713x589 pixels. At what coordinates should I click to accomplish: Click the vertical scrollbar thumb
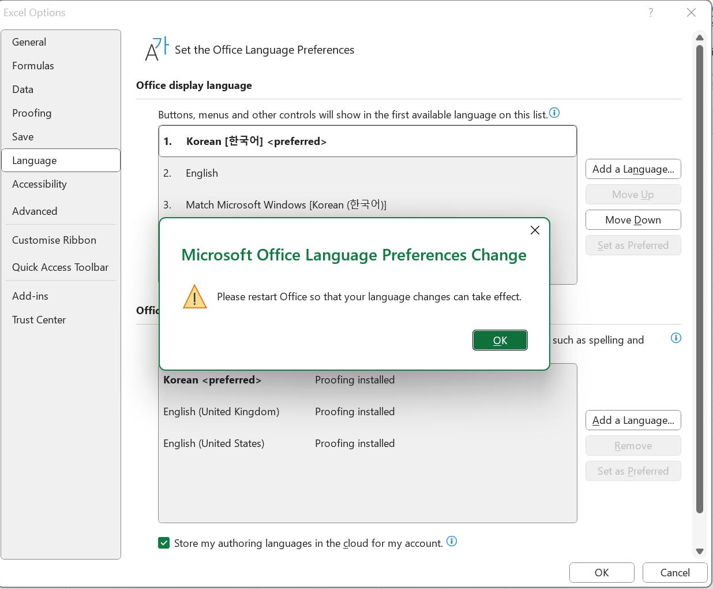click(x=700, y=279)
